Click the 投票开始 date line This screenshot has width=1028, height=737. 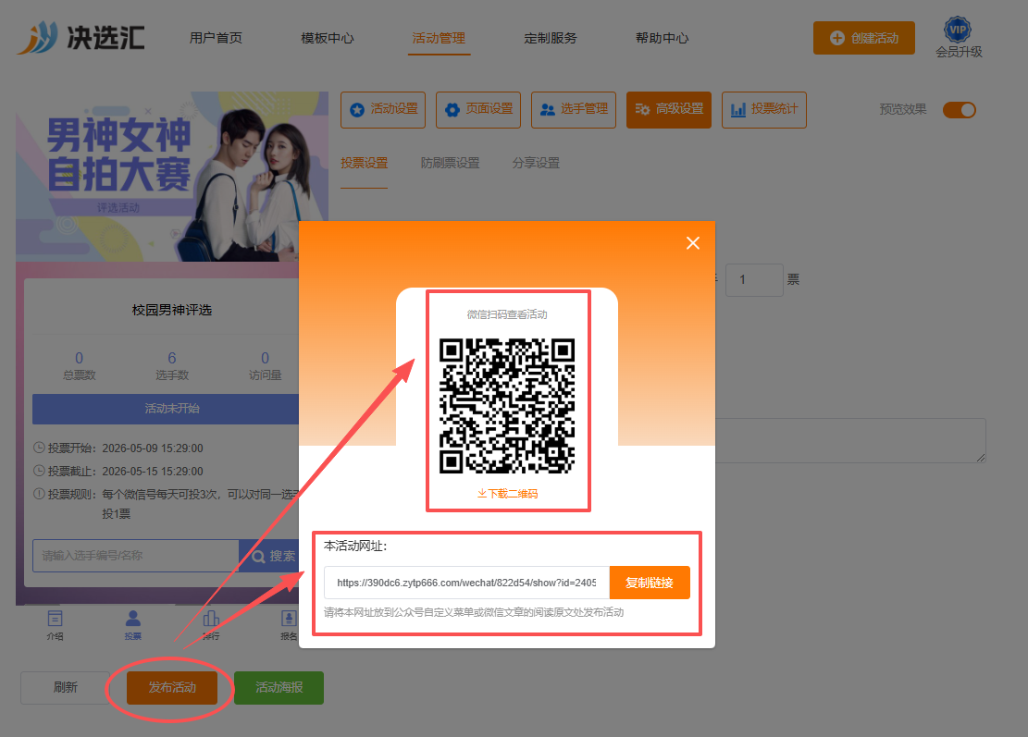click(x=118, y=448)
